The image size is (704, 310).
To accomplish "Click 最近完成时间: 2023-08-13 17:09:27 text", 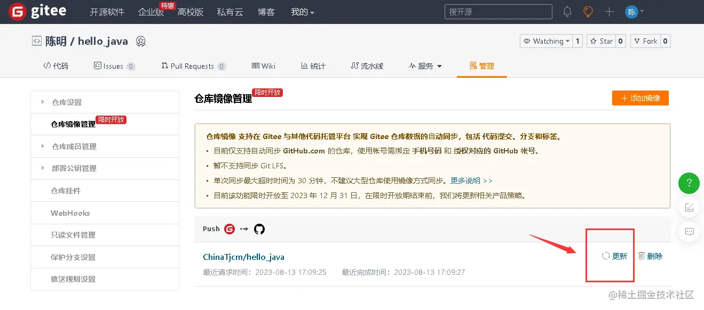I will coord(404,272).
